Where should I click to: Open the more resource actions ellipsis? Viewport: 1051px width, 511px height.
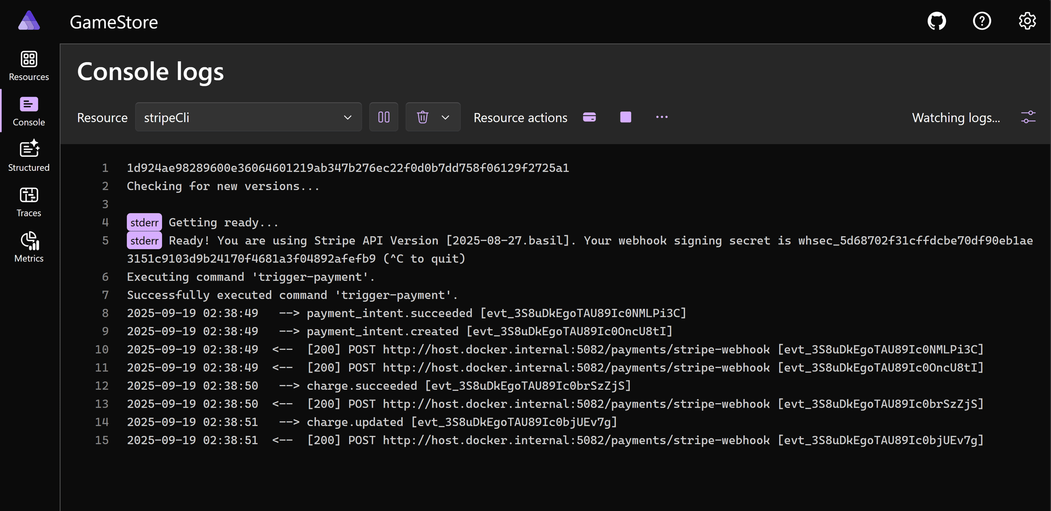point(662,117)
